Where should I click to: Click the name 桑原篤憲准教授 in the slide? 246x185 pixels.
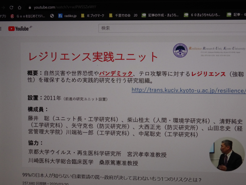(x=119, y=163)
